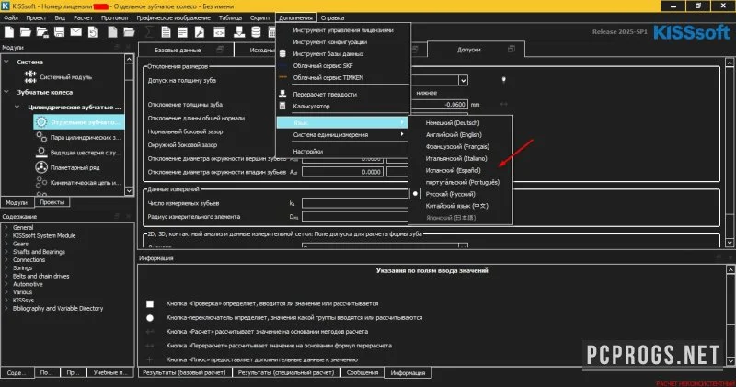The image size is (736, 387).
Task: Select Belts and chain drives content row
Action: [40, 277]
